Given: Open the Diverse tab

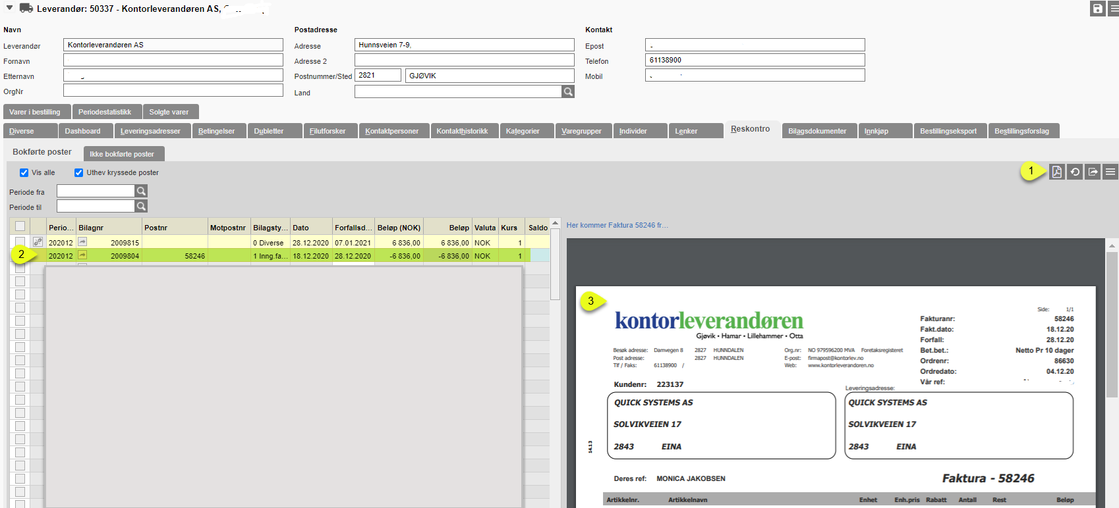Looking at the screenshot, I should click(30, 131).
